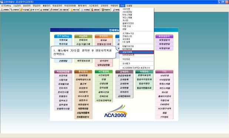Open 퇴원생분석 in 퇴원생관리 panel
Image resolution: width=229 pixels, height=138 pixels.
point(164,40)
